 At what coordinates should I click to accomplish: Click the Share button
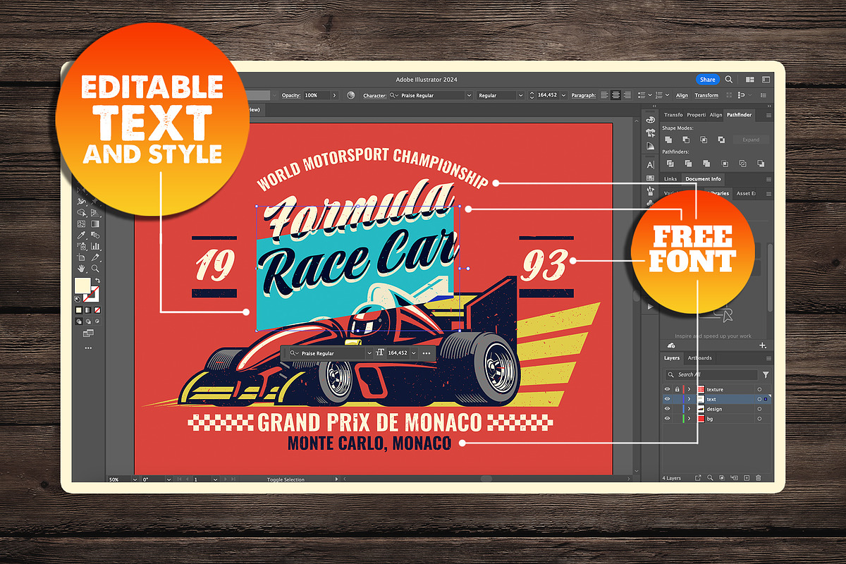pos(707,80)
